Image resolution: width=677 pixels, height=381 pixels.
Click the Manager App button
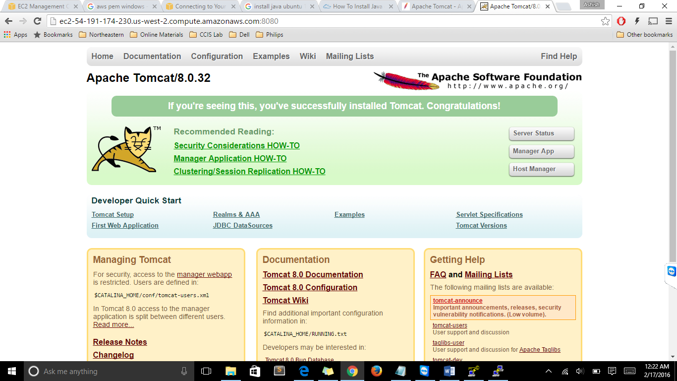541,151
